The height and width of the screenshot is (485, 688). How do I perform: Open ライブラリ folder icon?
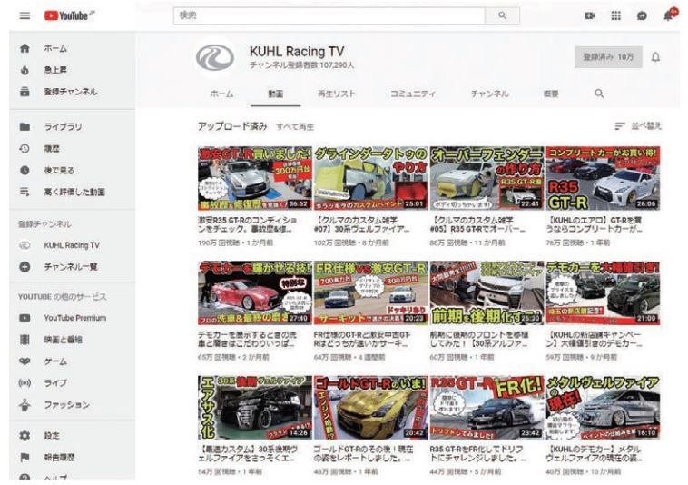[x=25, y=127]
